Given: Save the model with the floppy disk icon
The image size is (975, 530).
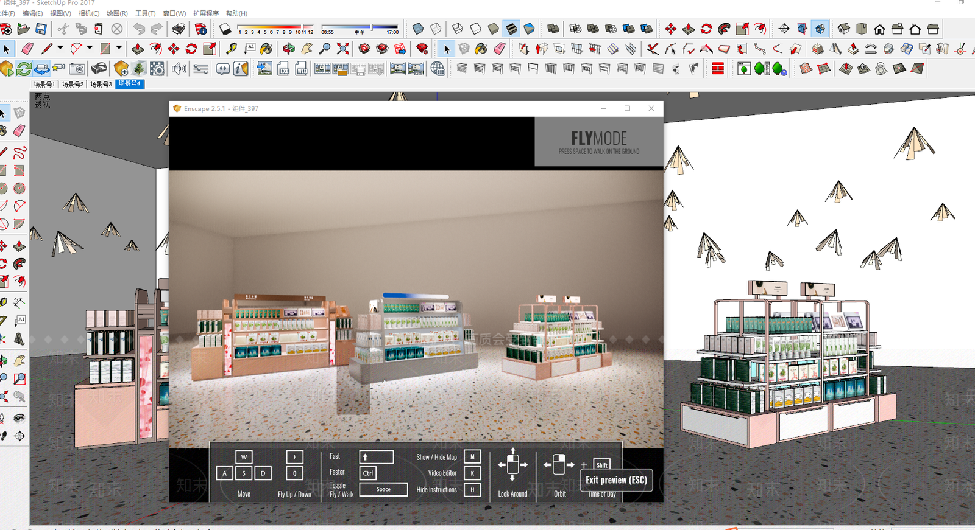Looking at the screenshot, I should point(41,29).
